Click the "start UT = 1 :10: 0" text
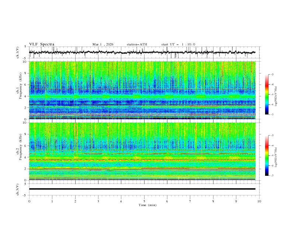 click(178, 44)
